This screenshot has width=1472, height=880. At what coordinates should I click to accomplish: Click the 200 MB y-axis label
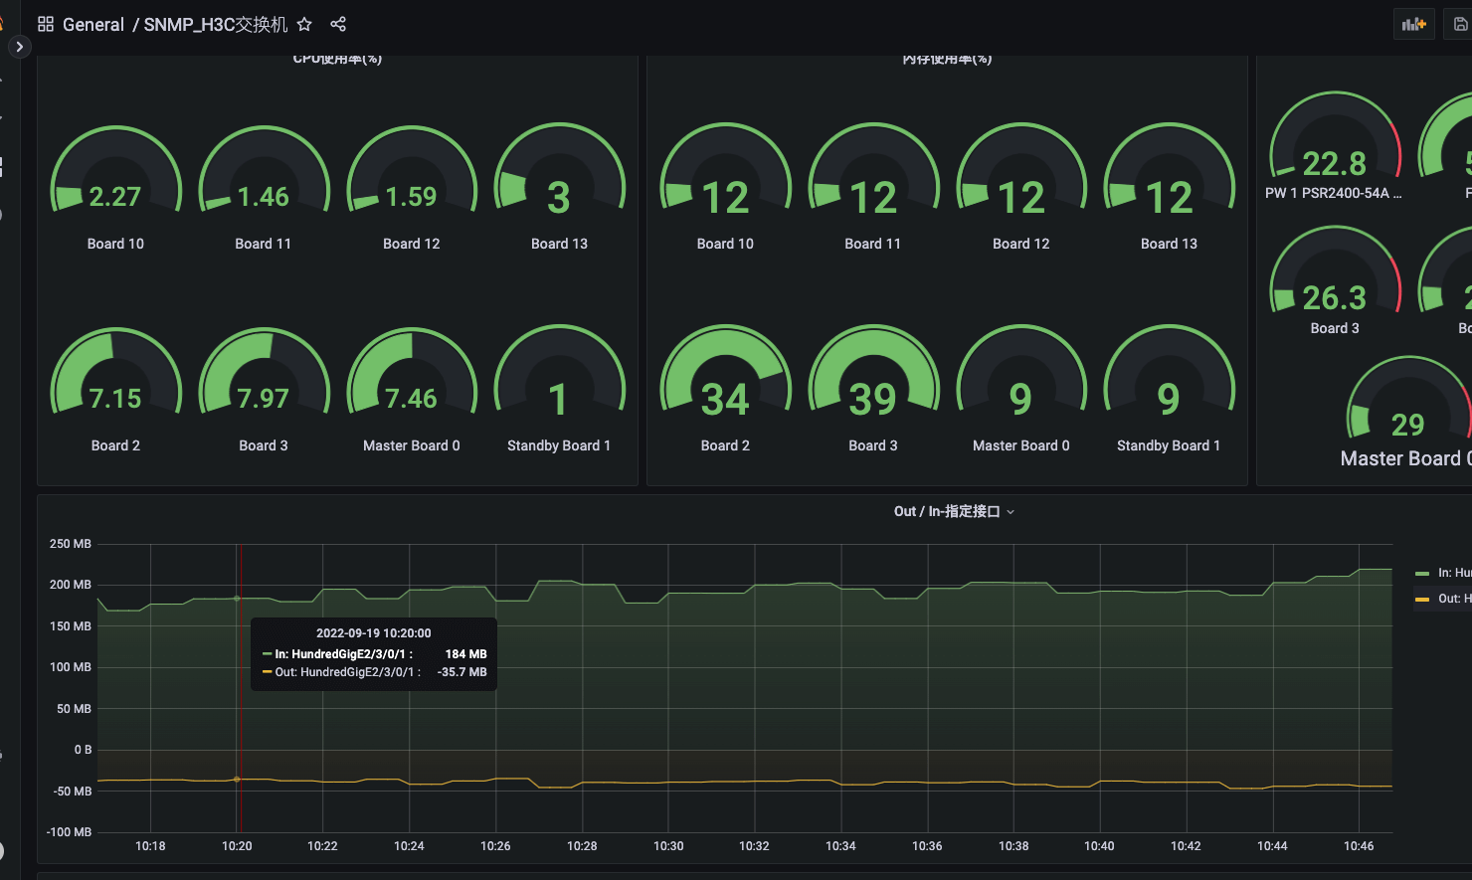tap(71, 585)
